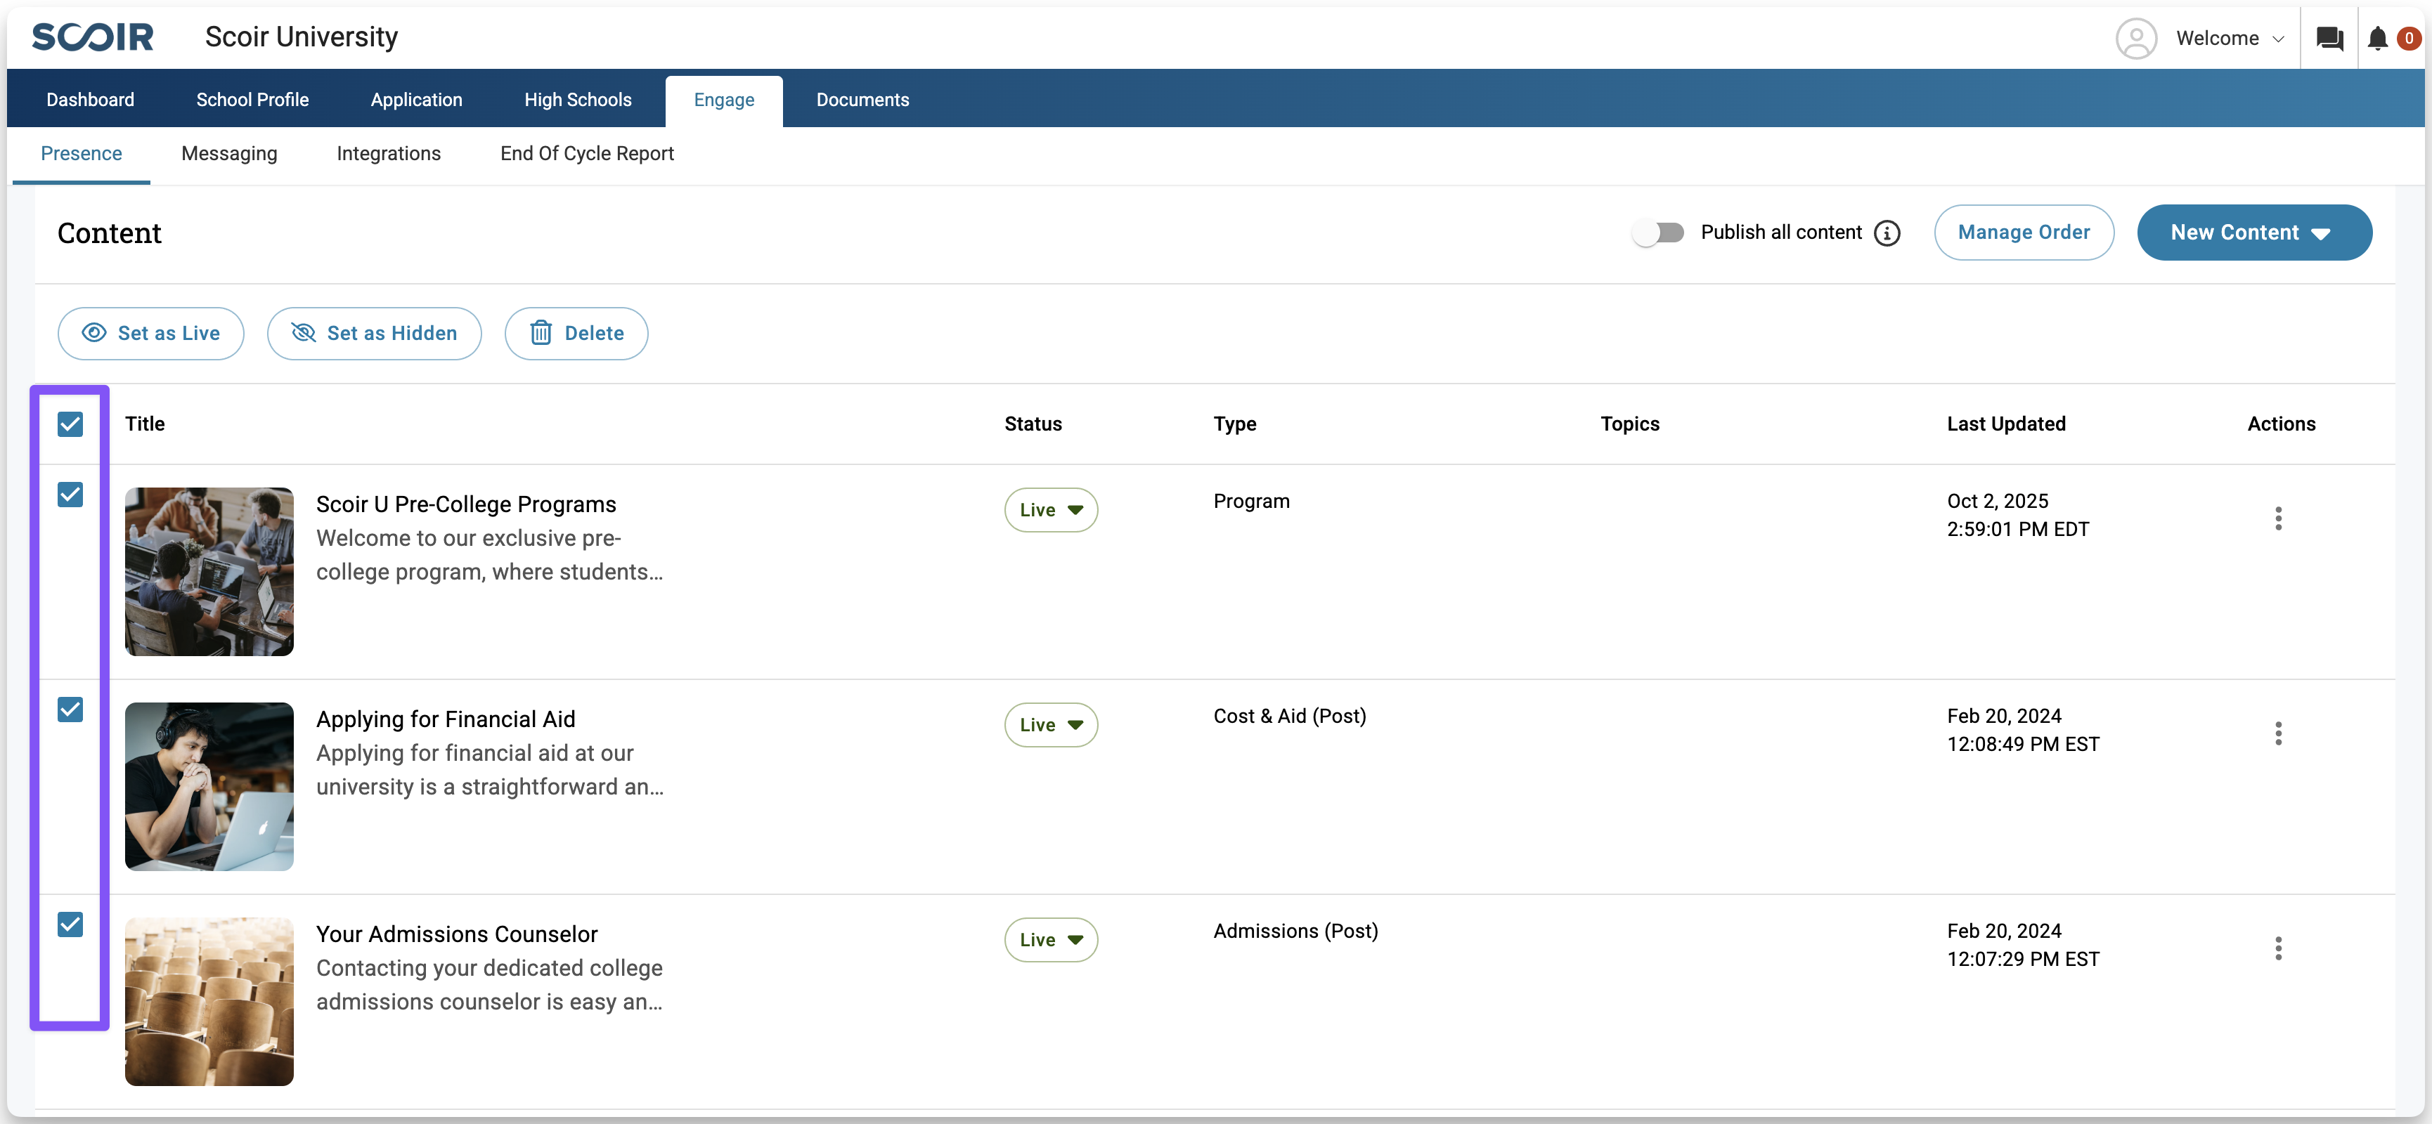This screenshot has width=2432, height=1124.
Task: Click the Scoir logo
Action: click(x=93, y=38)
